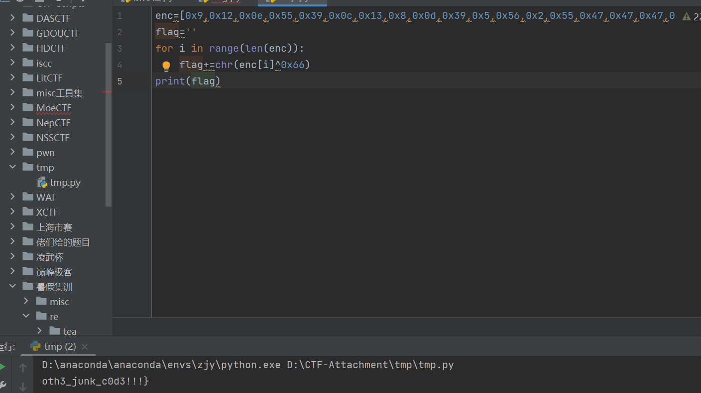The width and height of the screenshot is (701, 393).
Task: Click the Python icon on tmp (2) tab
Action: [35, 346]
